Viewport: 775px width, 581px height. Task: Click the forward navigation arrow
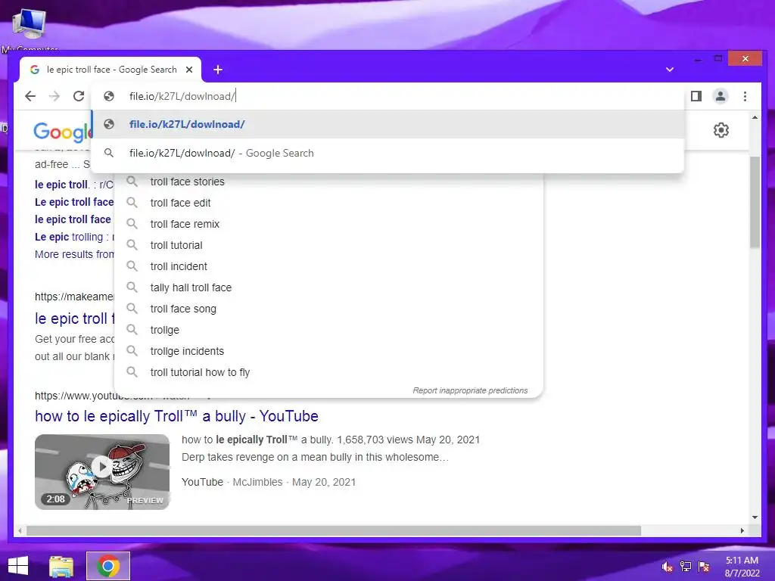point(54,96)
